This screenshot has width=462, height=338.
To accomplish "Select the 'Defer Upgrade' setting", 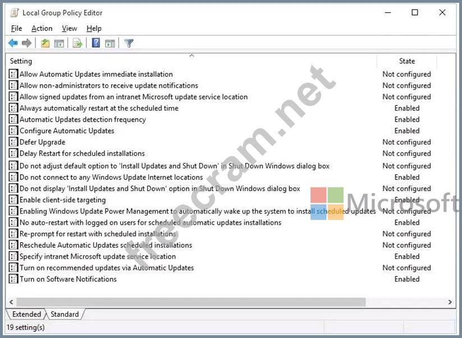I will point(43,142).
